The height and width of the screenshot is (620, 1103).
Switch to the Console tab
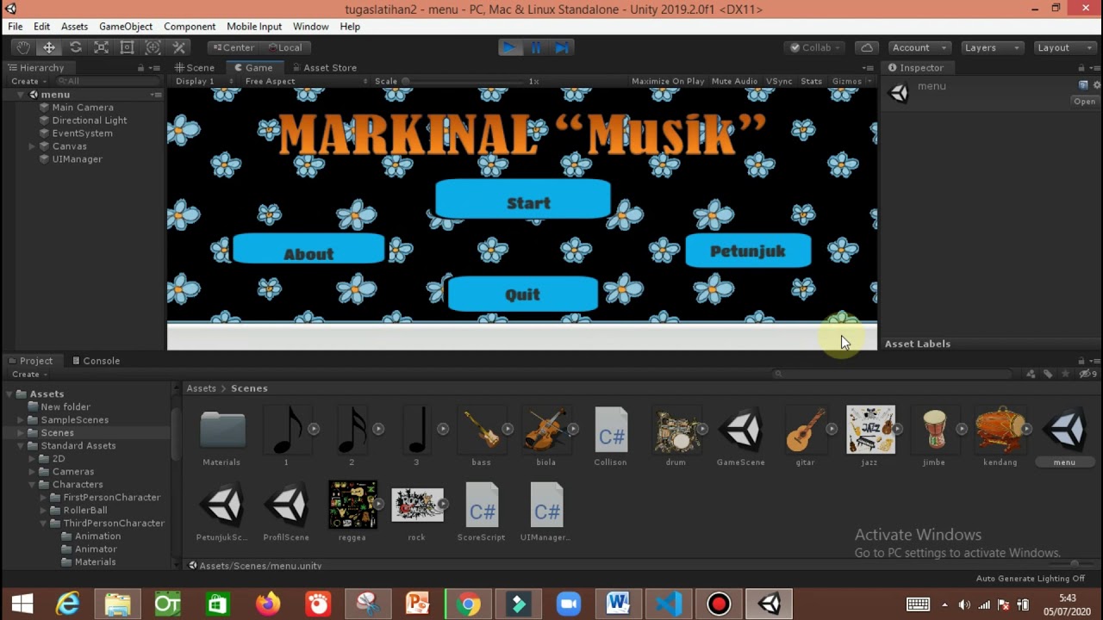pos(95,361)
